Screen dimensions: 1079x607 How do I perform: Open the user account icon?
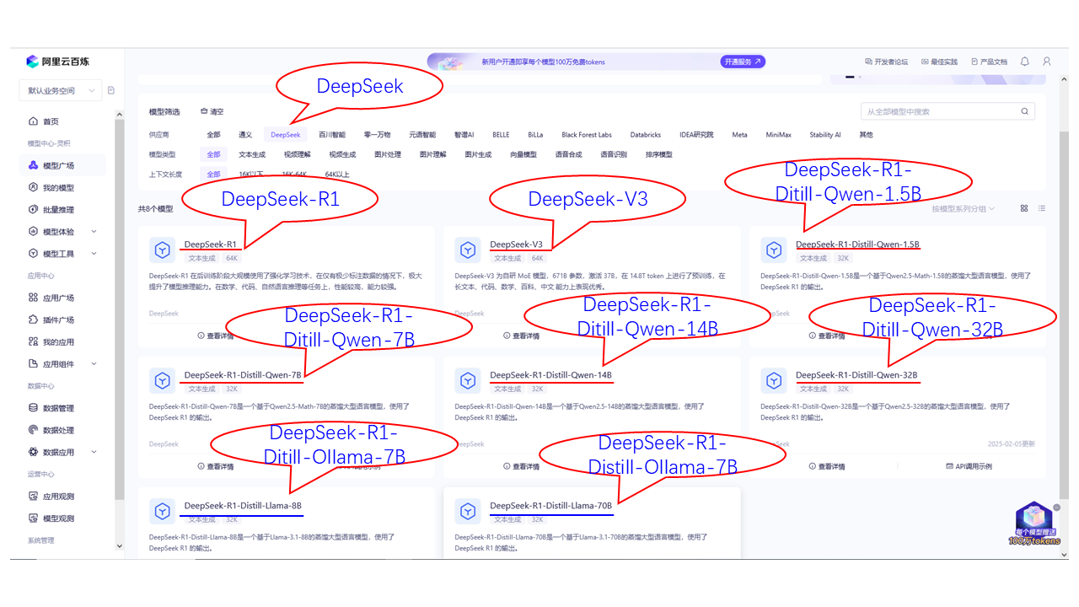(x=1047, y=62)
